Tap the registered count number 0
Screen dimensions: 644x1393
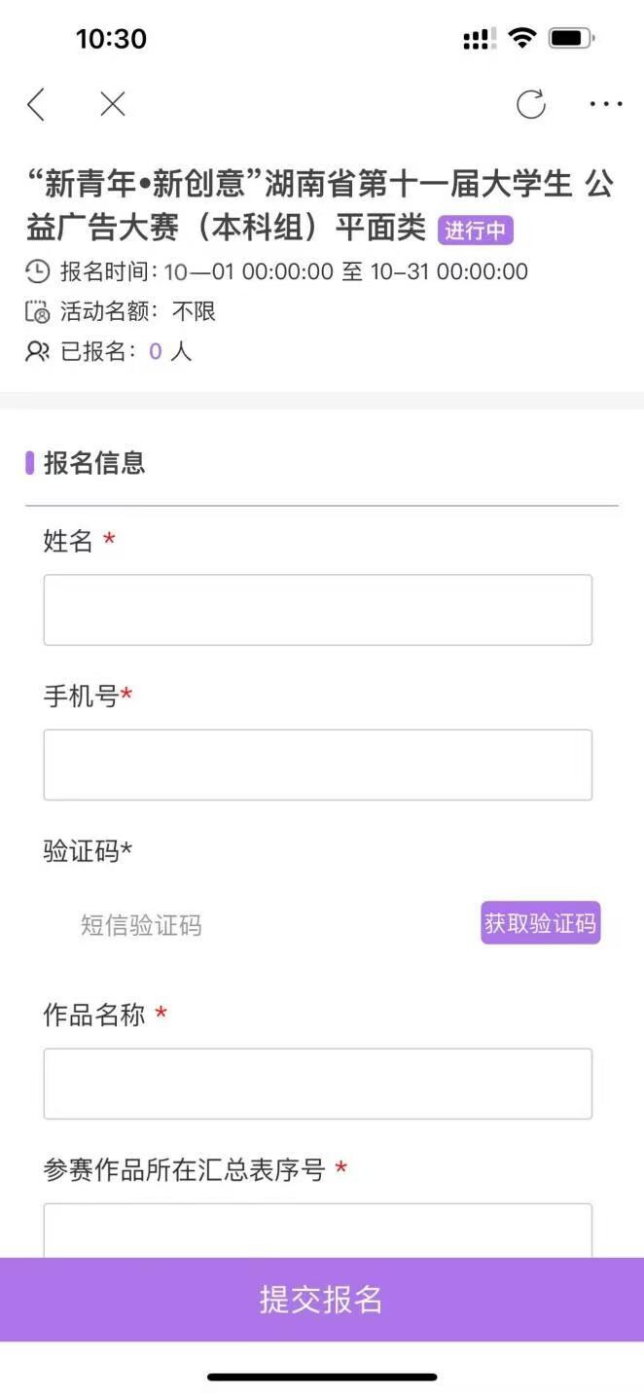(x=156, y=351)
